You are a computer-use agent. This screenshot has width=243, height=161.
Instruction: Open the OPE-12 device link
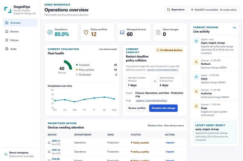[56, 150]
